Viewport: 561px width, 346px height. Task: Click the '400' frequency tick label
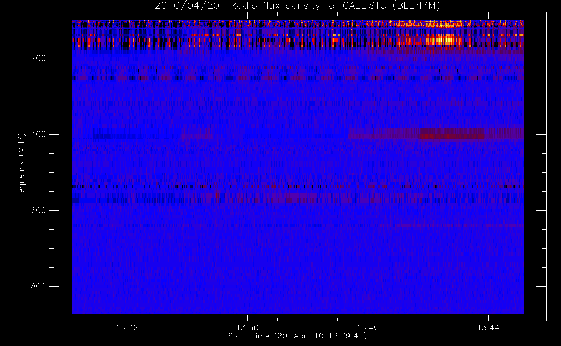click(x=38, y=134)
